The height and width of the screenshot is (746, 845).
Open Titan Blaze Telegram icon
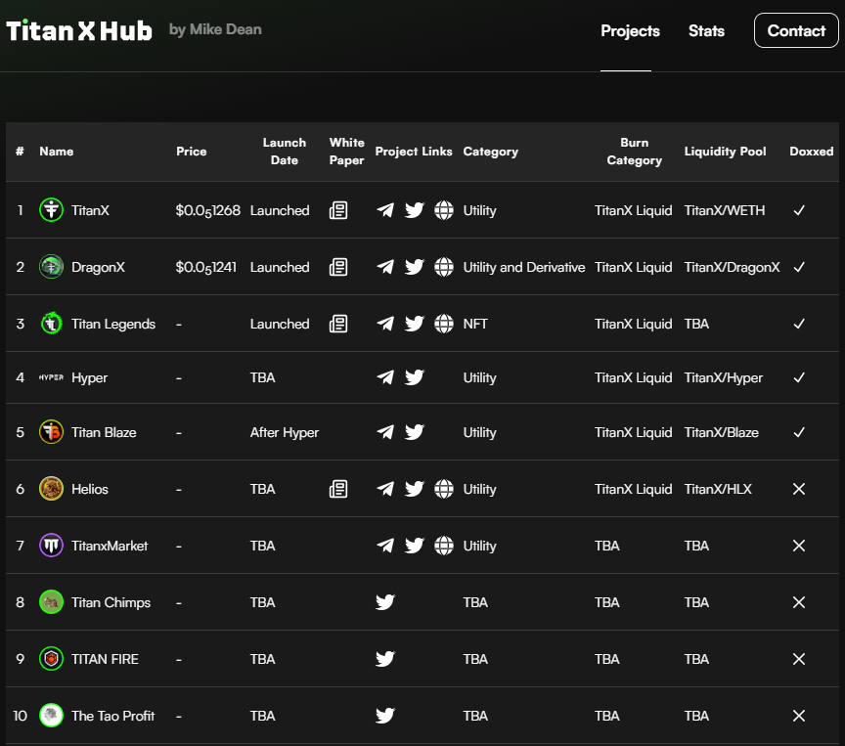(x=384, y=432)
